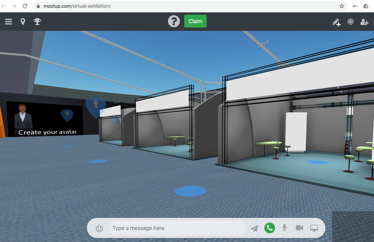Click the add user invite icon
Viewport: 374px width, 242px height.
coord(364,22)
